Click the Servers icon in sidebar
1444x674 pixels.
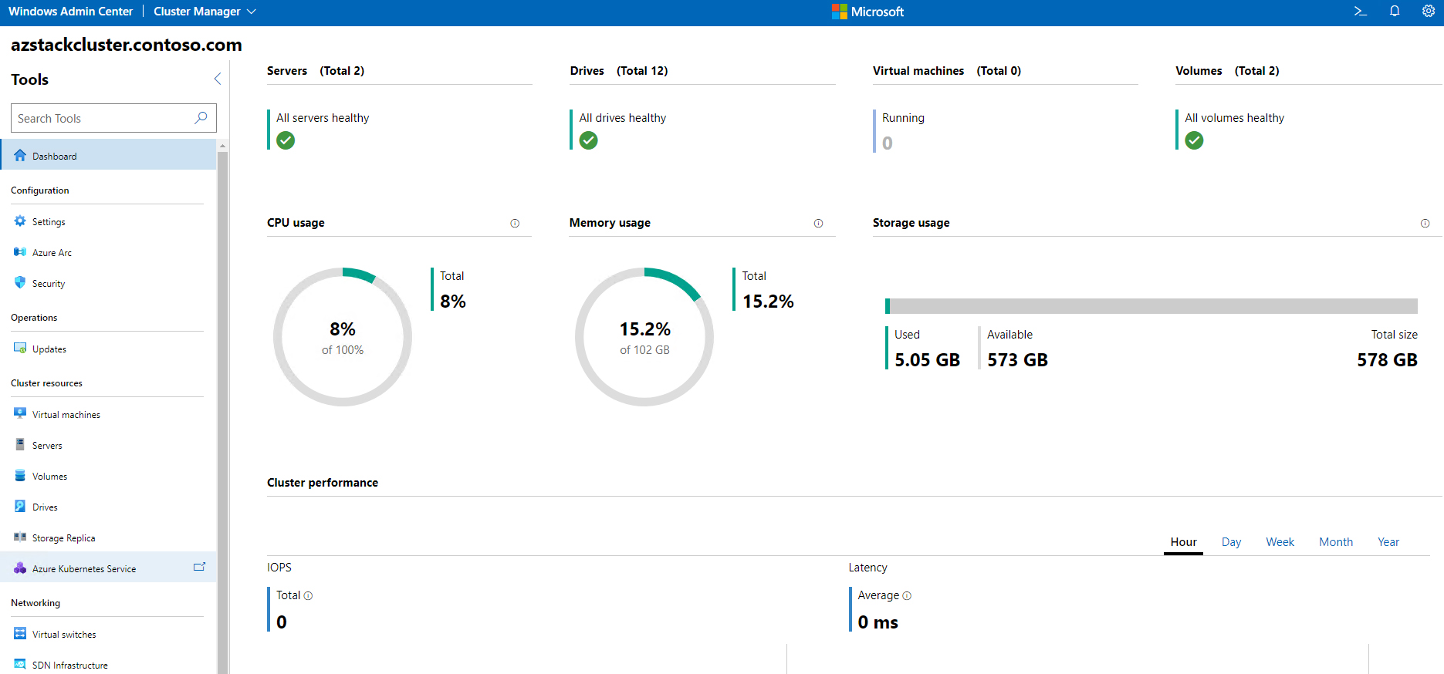coord(20,445)
